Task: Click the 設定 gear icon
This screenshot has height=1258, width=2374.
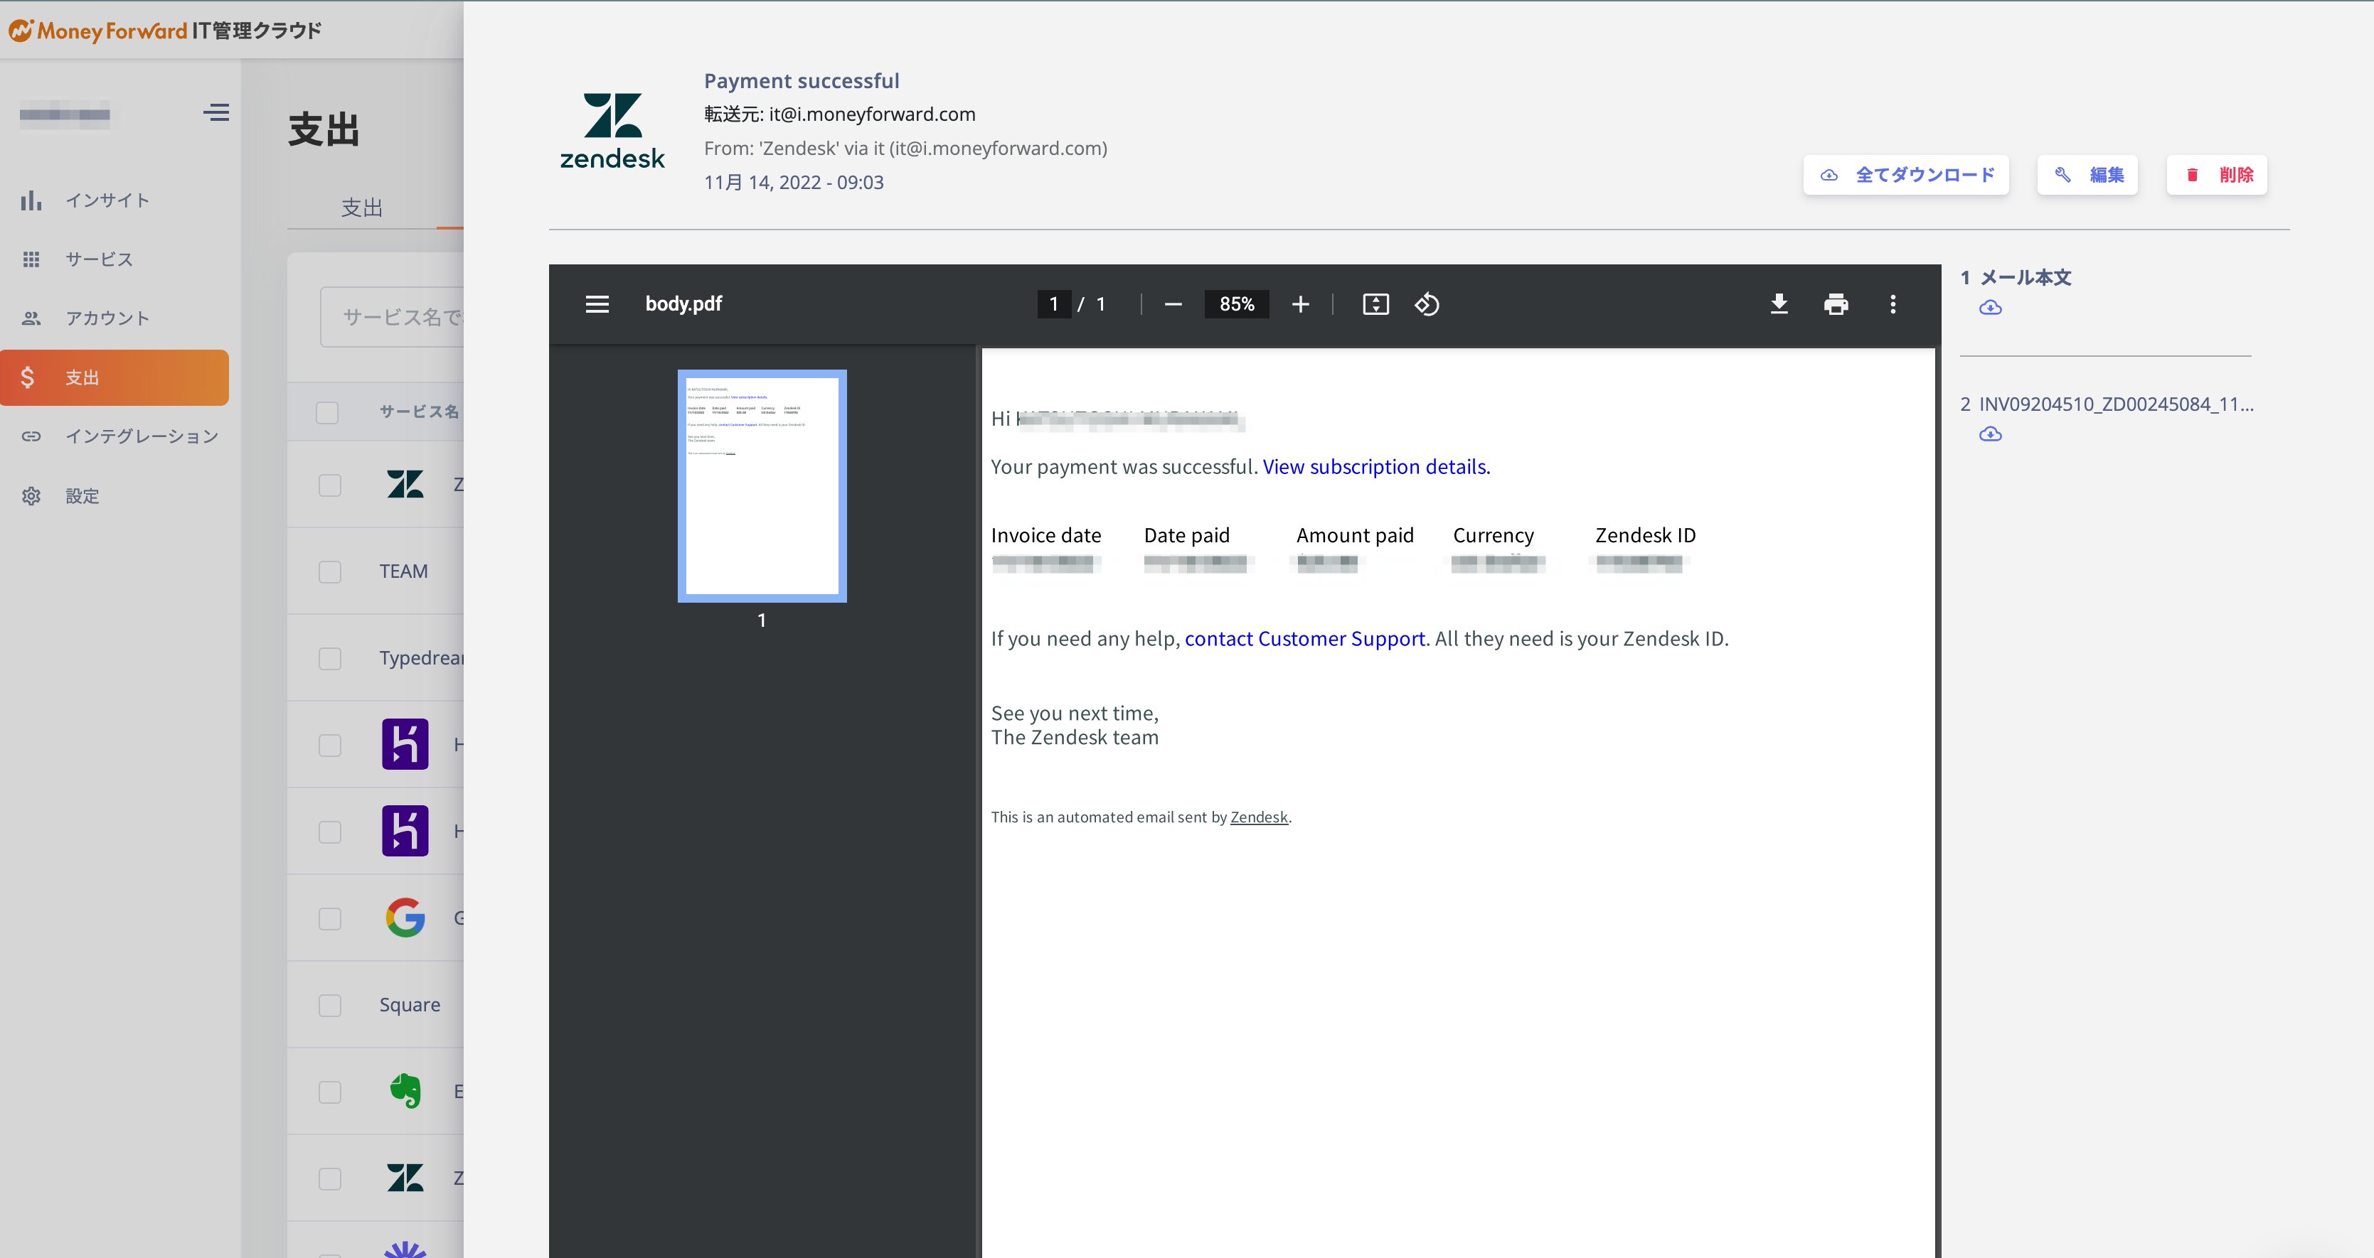Action: point(31,495)
